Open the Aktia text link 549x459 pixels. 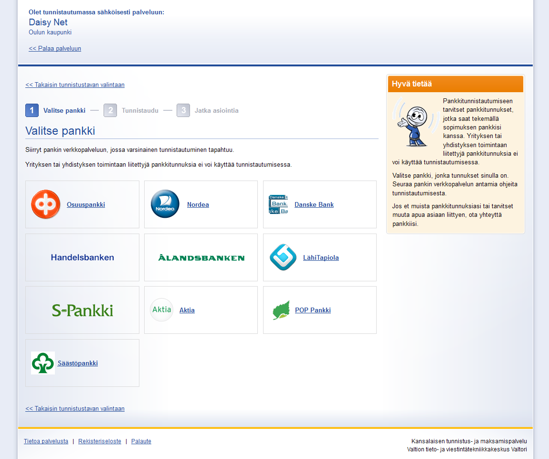(x=187, y=310)
